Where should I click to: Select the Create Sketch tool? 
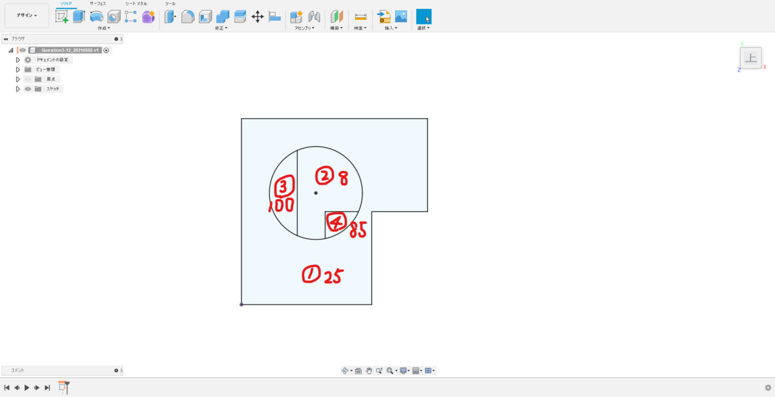click(62, 17)
